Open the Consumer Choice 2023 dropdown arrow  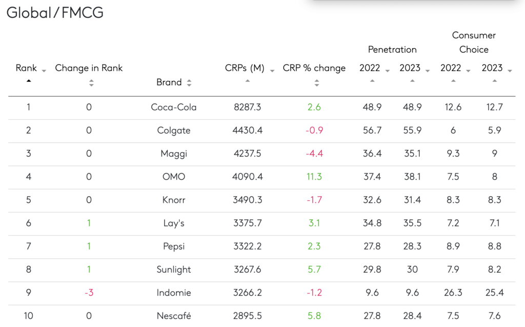(510, 70)
